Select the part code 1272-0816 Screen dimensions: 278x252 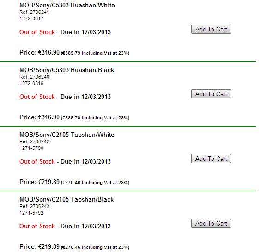point(31,83)
